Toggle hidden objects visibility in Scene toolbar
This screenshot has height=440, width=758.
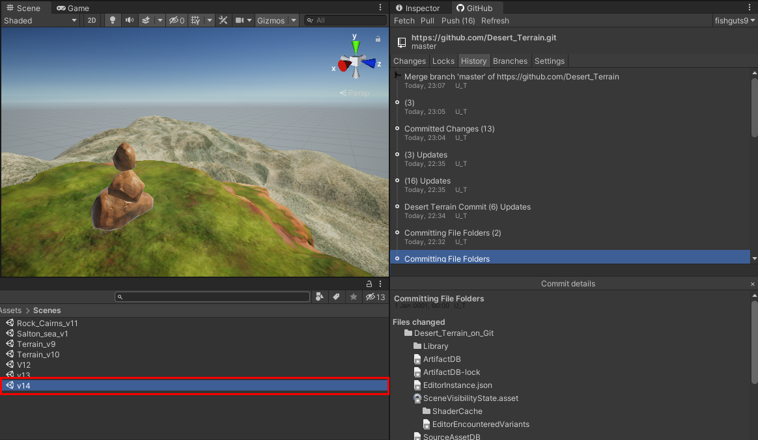click(176, 20)
